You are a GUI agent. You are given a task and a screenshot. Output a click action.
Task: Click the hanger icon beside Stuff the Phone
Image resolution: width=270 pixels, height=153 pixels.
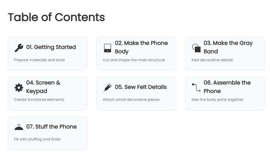click(19, 127)
